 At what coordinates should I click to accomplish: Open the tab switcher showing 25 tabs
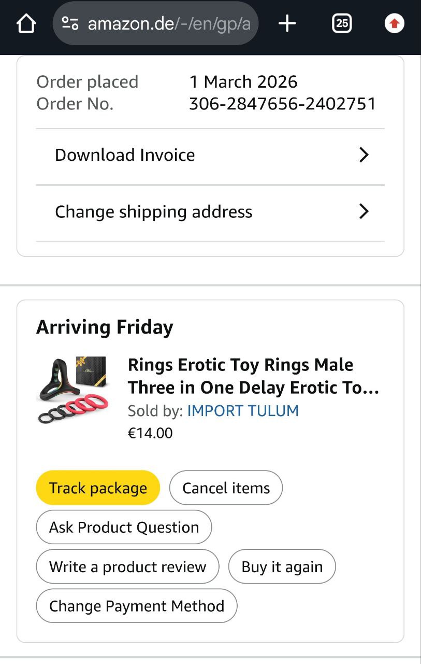tap(342, 23)
